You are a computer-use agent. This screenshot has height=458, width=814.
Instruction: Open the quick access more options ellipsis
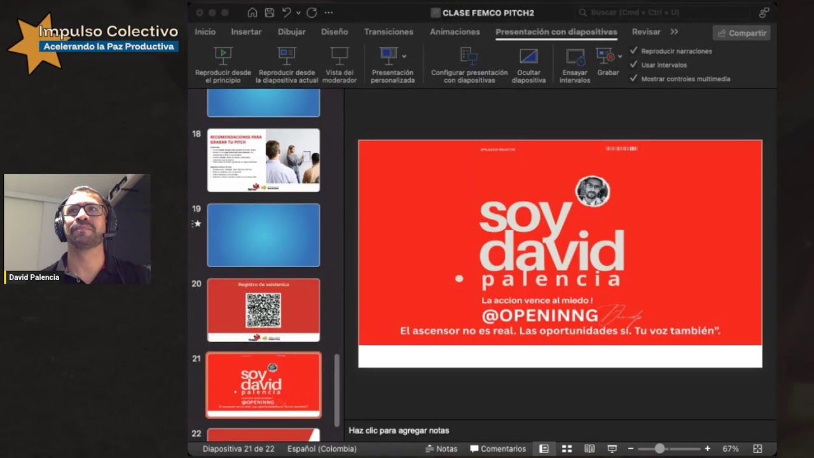click(328, 12)
